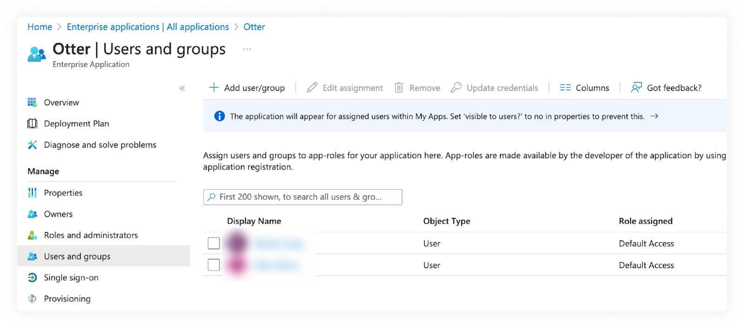Screen dimensions: 744x328
Task: Click the first row's blurred display name
Action: click(279, 243)
